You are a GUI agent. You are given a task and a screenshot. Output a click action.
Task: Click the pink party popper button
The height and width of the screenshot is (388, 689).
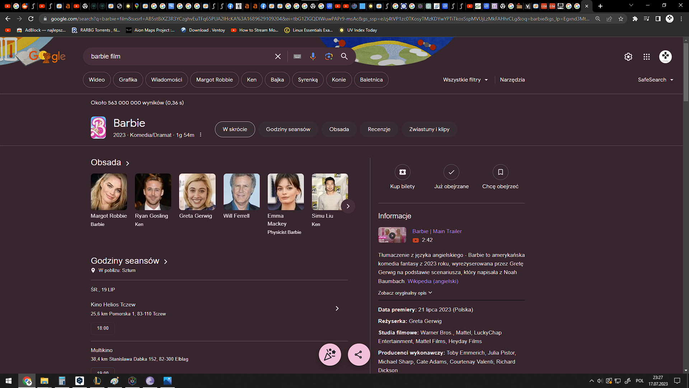(x=330, y=355)
